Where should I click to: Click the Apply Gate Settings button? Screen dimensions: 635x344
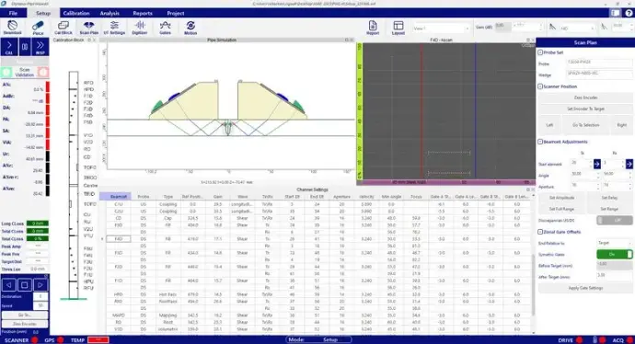585,288
